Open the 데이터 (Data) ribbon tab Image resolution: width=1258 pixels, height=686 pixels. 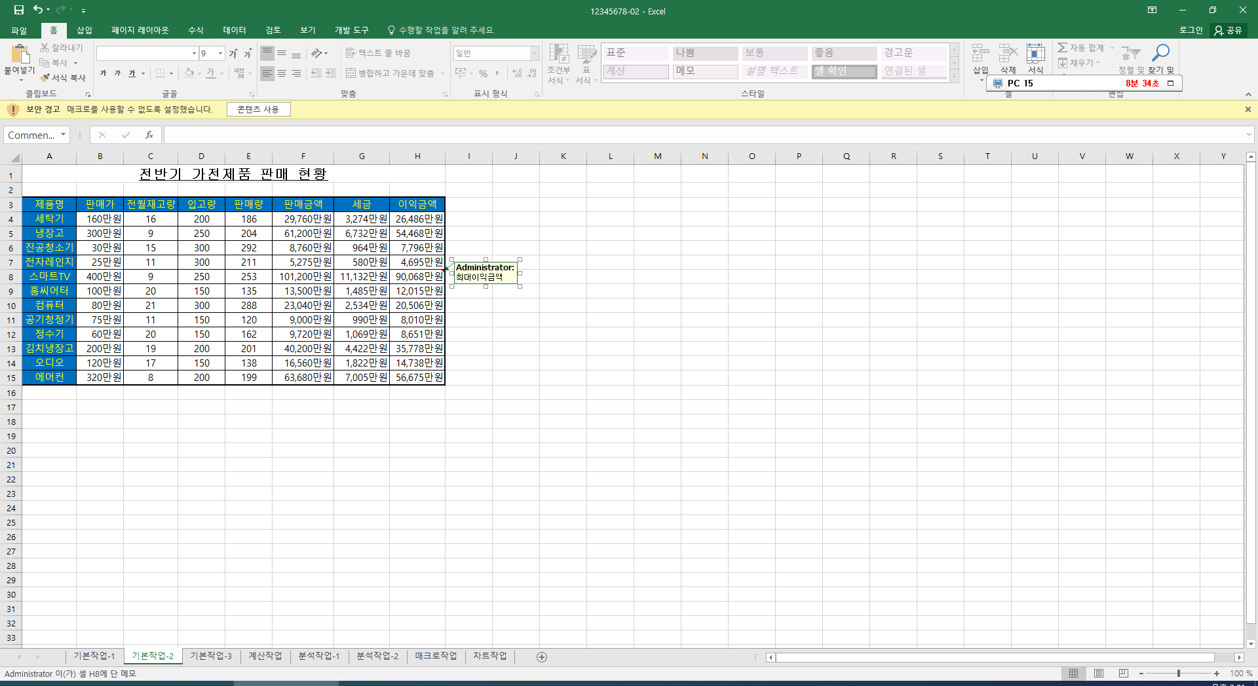pyautogui.click(x=234, y=30)
